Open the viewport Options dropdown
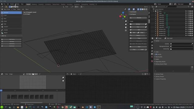194x109 pixels. 146,7
